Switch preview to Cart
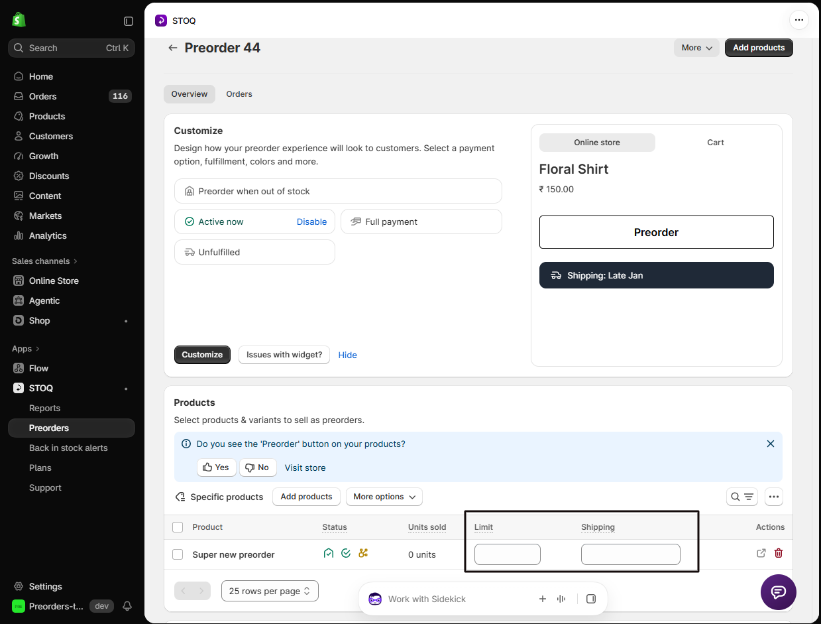The width and height of the screenshot is (821, 624). [716, 143]
